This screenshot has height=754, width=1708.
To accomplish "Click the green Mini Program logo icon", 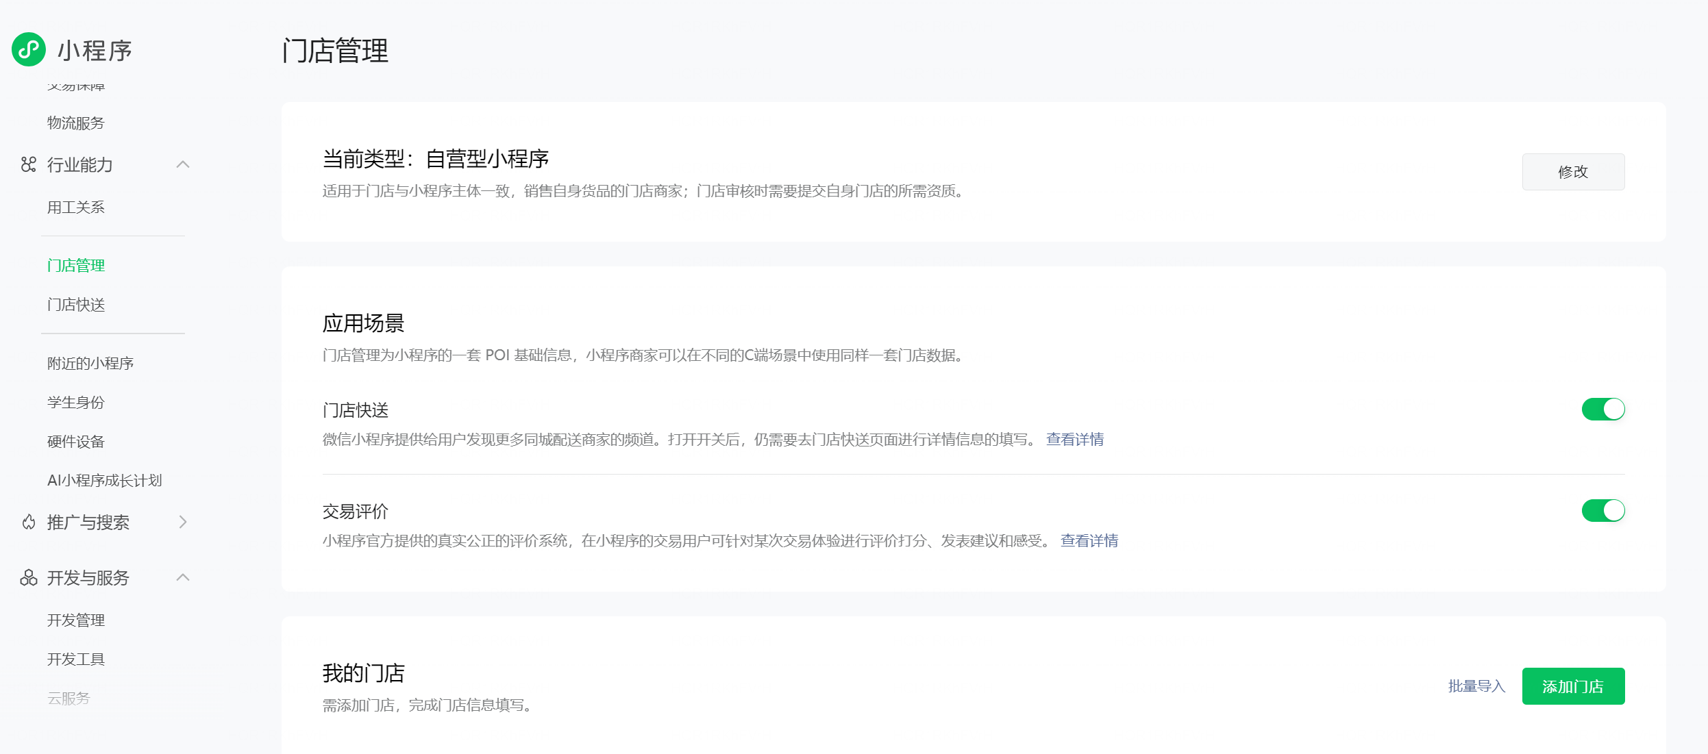I will 29,49.
